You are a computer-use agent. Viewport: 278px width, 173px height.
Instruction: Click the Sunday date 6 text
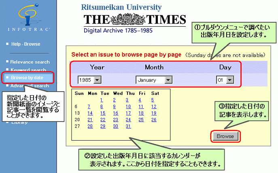[76, 107]
